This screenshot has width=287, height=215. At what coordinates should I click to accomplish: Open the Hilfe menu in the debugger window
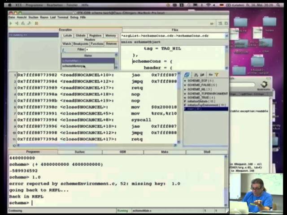83,17
